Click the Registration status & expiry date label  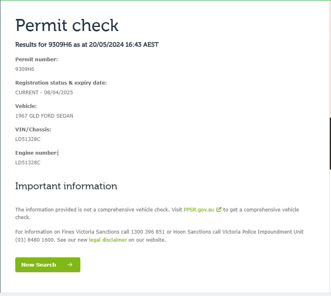[61, 83]
